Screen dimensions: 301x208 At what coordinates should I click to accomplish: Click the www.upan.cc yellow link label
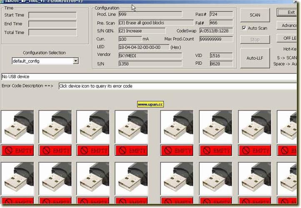pyautogui.click(x=150, y=104)
